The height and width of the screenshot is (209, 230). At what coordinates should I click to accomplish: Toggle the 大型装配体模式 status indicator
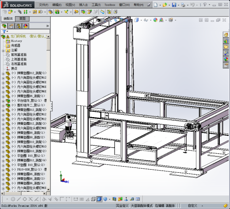[x=142, y=205]
